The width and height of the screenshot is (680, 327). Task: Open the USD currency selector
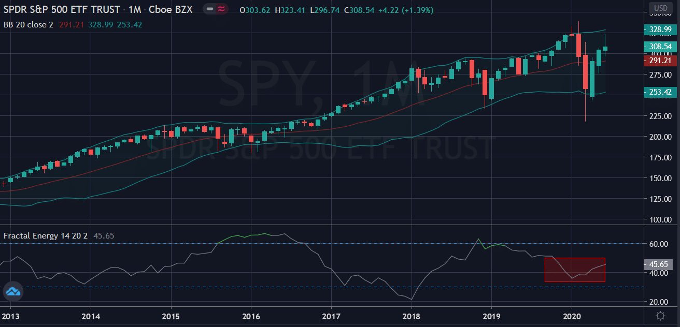(x=661, y=8)
